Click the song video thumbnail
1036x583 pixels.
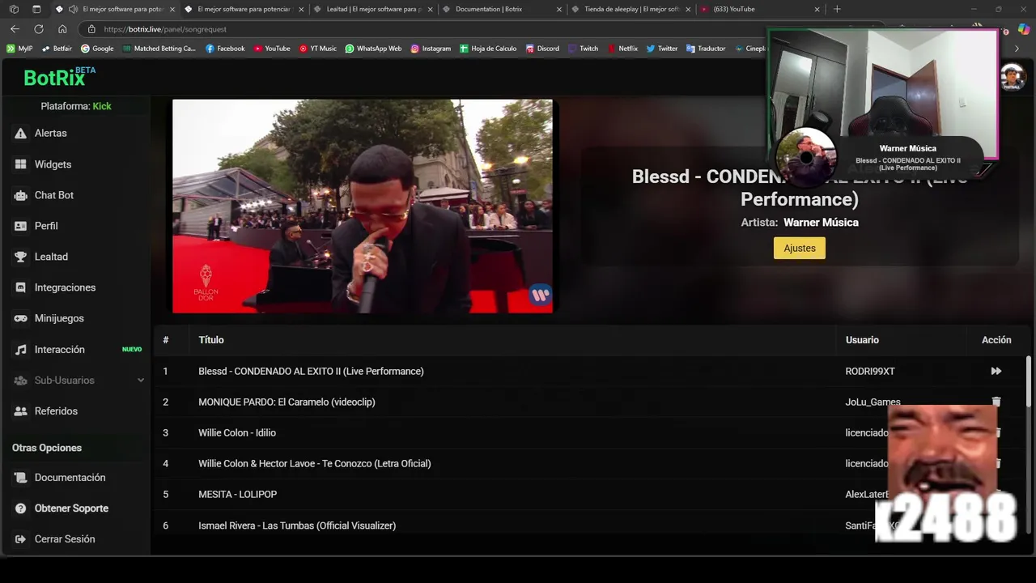[363, 206]
